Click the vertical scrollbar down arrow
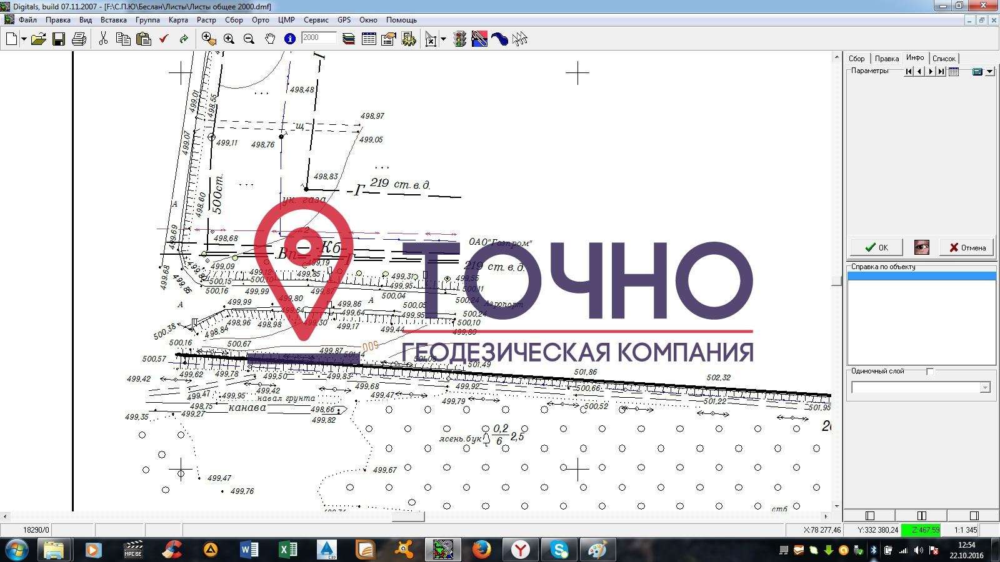 pyautogui.click(x=837, y=506)
